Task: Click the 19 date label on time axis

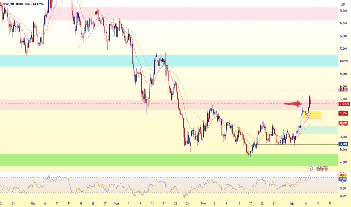Action: point(81,203)
